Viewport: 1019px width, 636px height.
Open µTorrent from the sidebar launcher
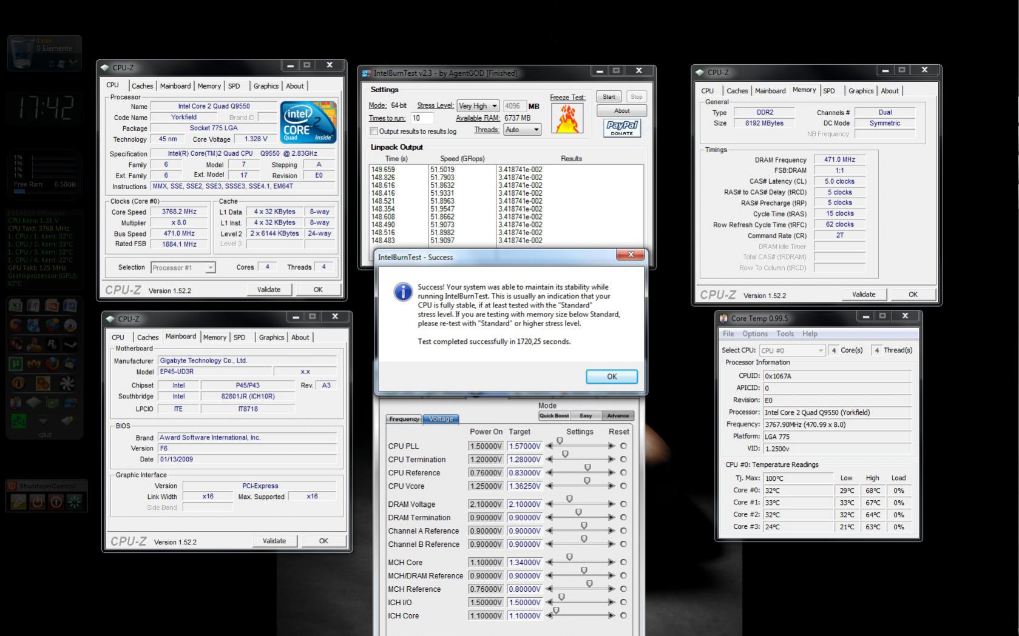pos(16,364)
